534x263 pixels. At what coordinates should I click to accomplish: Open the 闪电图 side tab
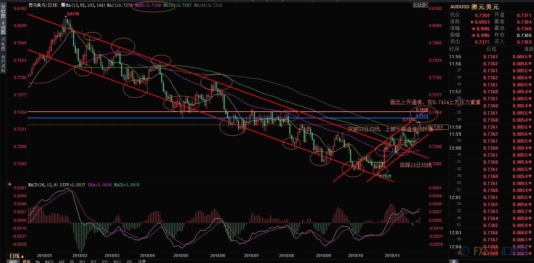click(x=3, y=44)
